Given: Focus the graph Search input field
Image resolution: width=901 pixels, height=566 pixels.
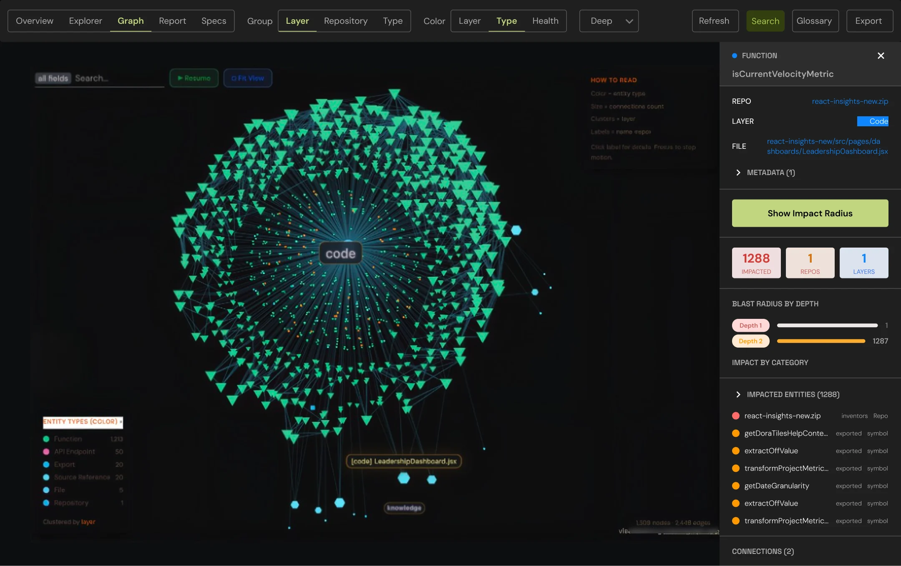Looking at the screenshot, I should coord(119,78).
